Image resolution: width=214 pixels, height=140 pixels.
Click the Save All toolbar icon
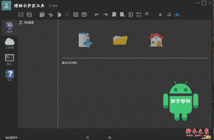pyautogui.click(x=29, y=15)
